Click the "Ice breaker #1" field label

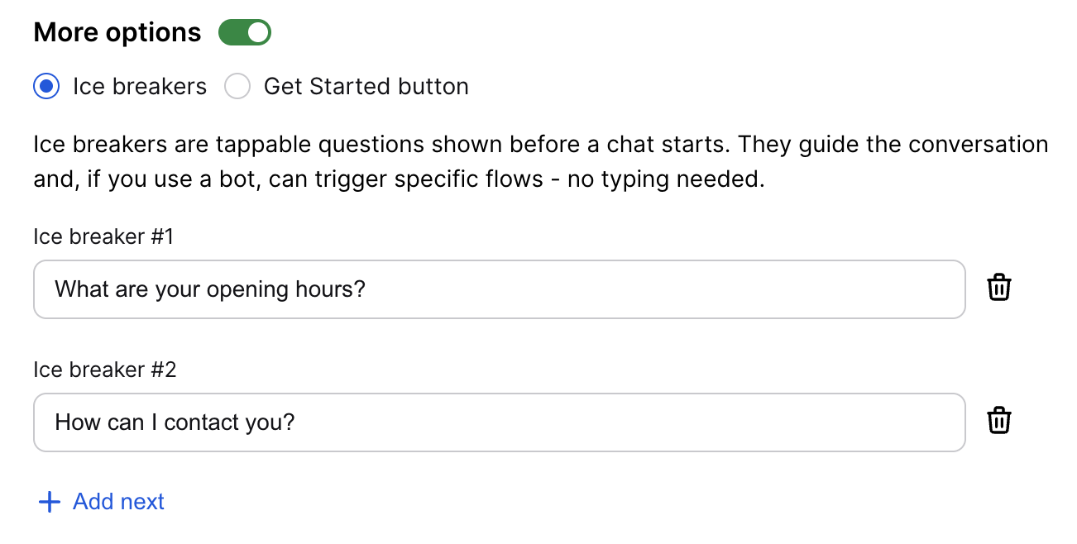click(103, 236)
